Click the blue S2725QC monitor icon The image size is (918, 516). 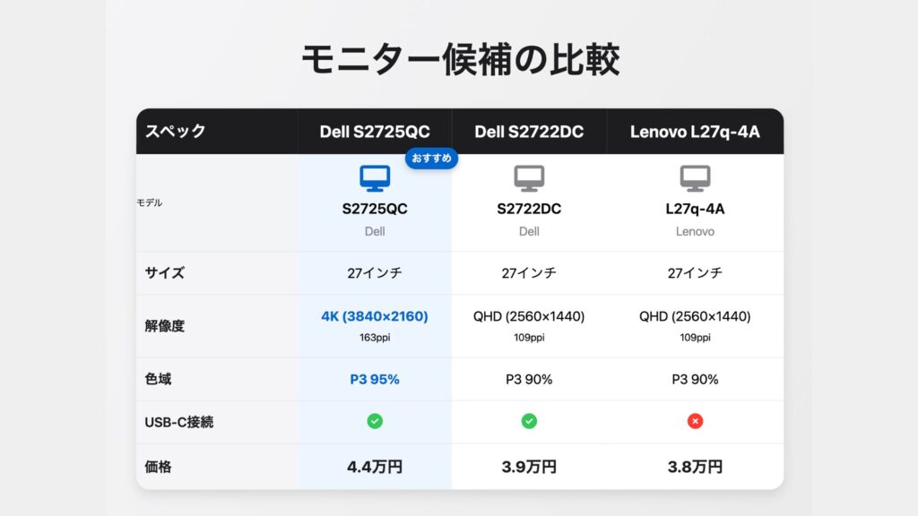pos(375,178)
